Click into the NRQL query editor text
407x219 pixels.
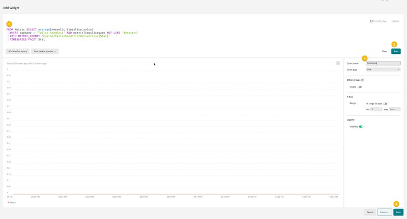tap(73, 35)
